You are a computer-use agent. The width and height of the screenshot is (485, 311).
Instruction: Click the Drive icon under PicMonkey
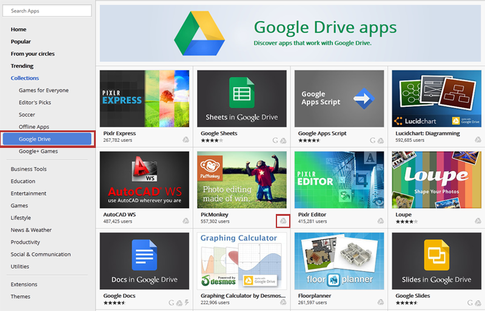[282, 221]
